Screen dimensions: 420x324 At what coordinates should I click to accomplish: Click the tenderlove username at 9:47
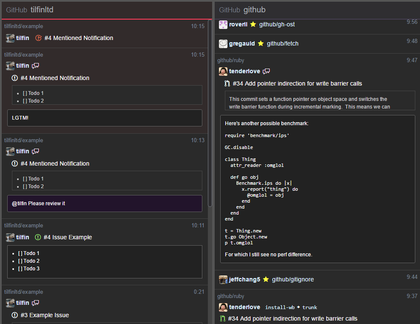coord(245,71)
